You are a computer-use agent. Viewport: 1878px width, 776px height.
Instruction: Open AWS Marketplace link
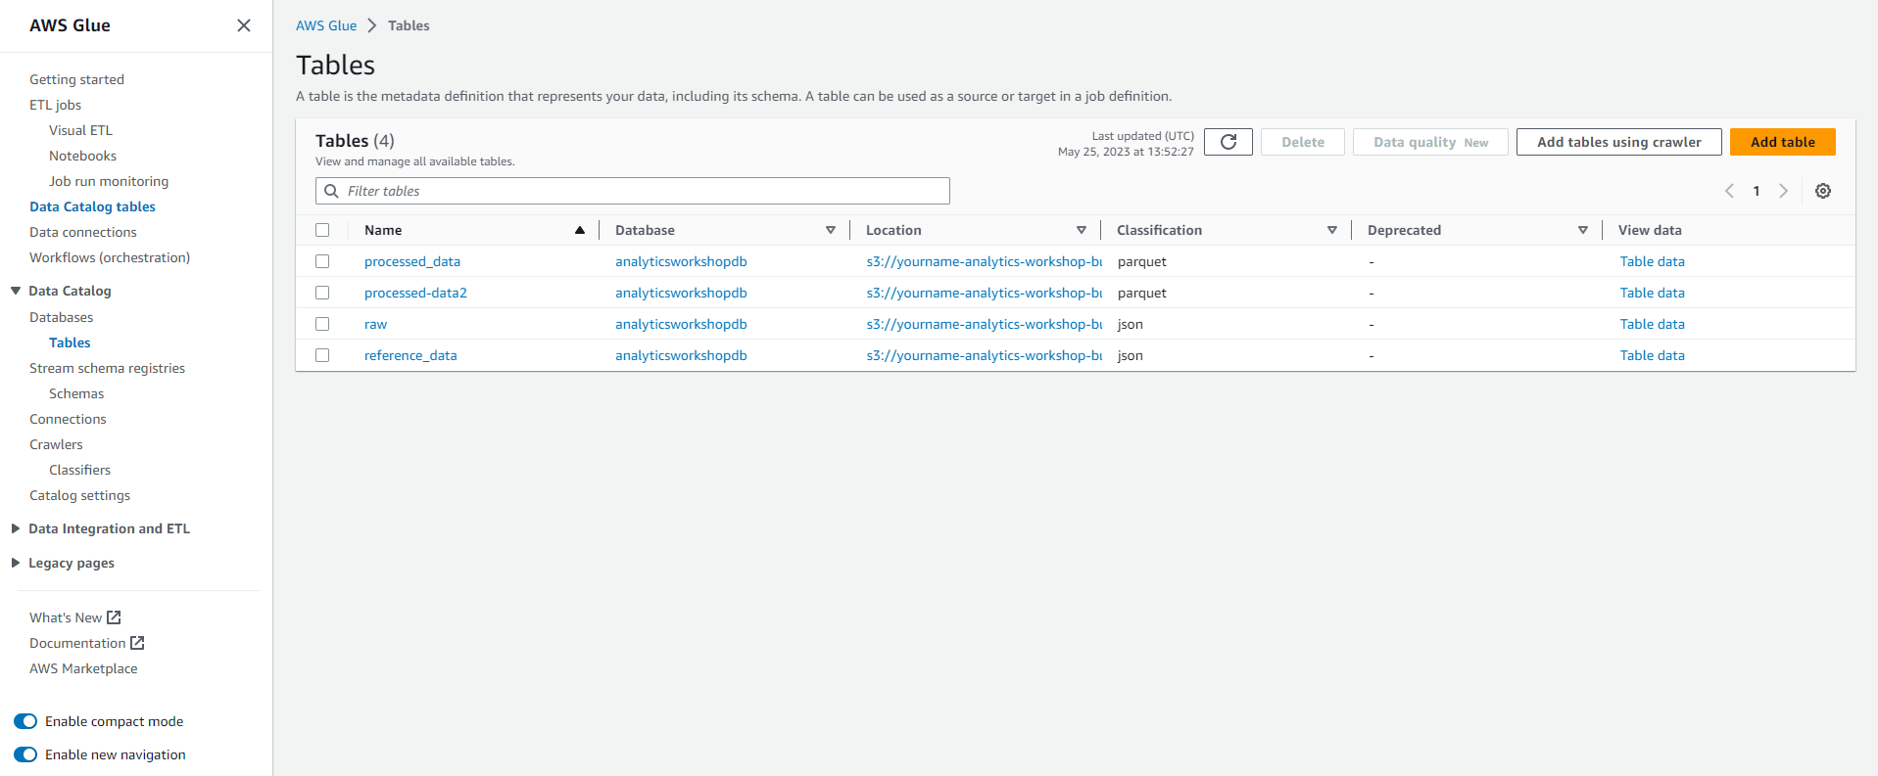83,668
